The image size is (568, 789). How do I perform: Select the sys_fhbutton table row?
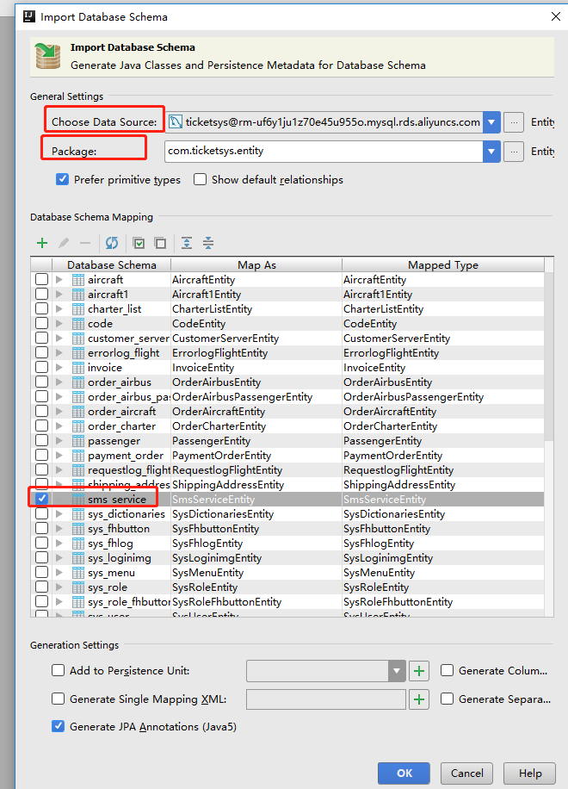tap(287, 528)
